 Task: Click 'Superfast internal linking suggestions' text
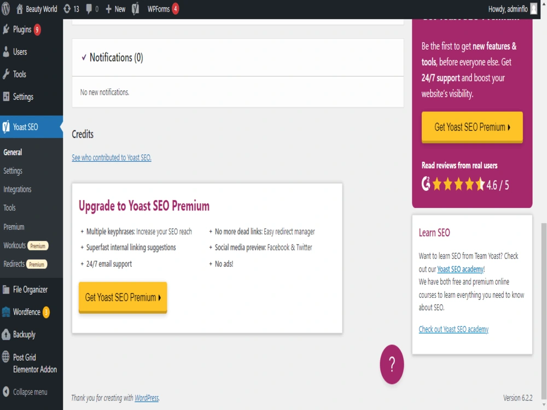[131, 248]
